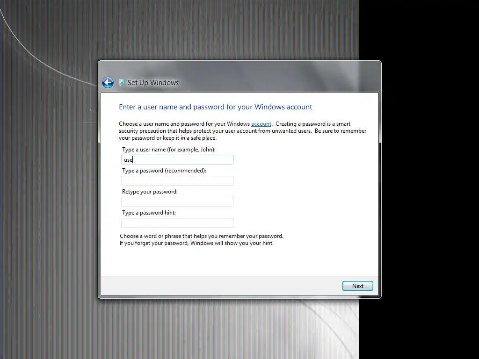
Task: Click the "Set Up Windows" title text
Action: coord(153,83)
